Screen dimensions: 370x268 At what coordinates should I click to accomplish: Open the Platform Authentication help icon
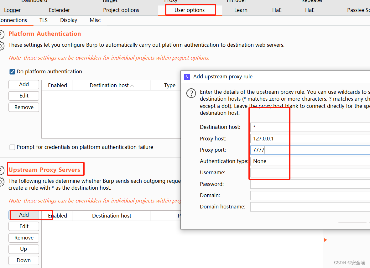coord(2,34)
